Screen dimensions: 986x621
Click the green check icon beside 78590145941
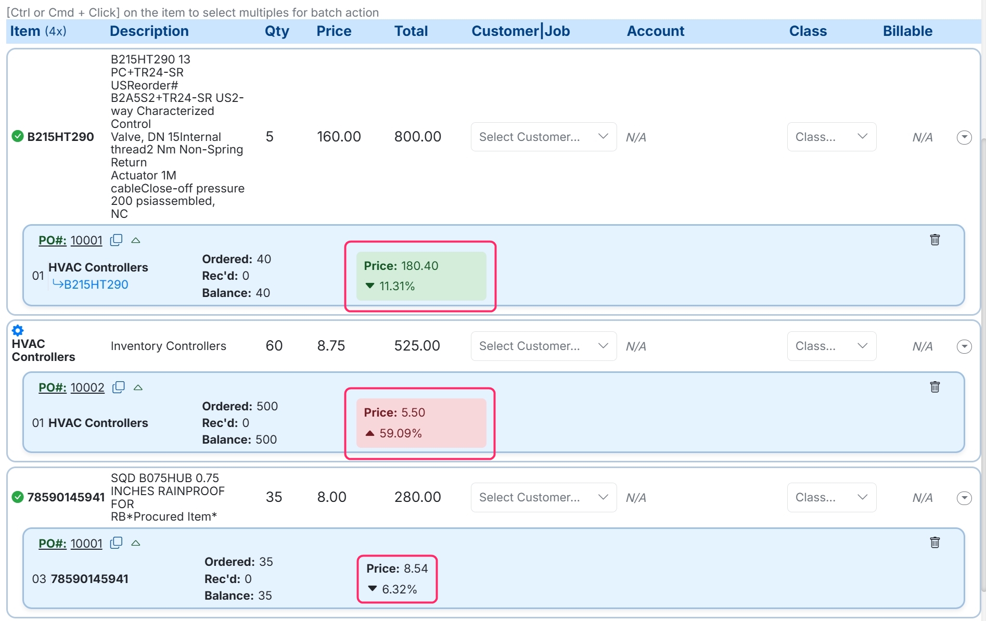click(18, 497)
